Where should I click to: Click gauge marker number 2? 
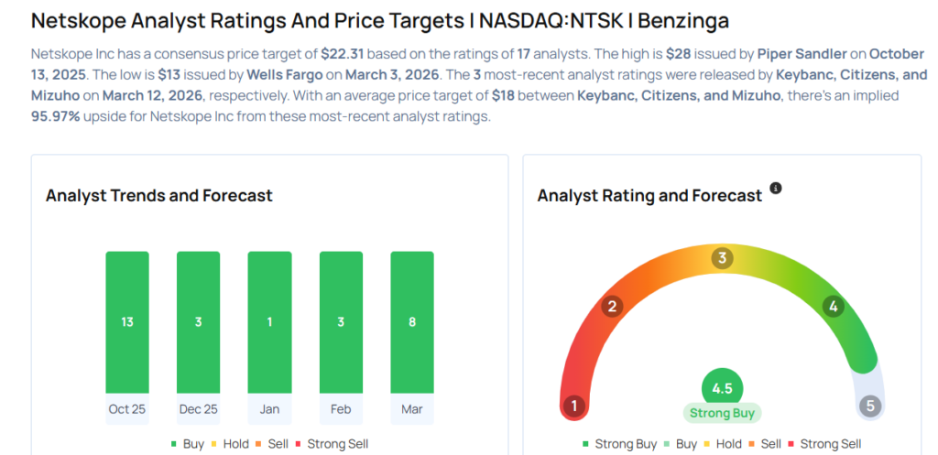(x=613, y=307)
